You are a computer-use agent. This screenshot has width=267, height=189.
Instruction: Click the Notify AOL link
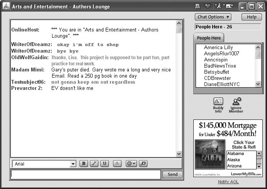(x=228, y=182)
